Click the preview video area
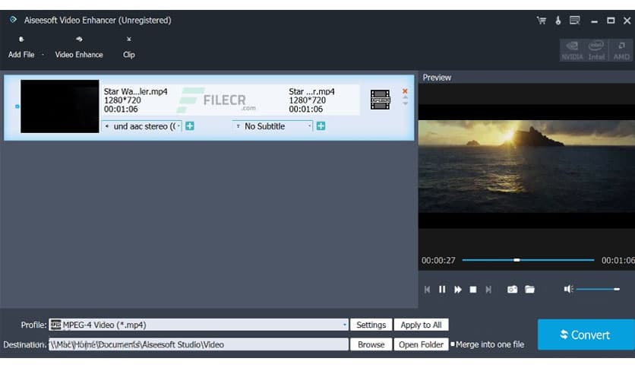635x368 pixels. coord(526,166)
